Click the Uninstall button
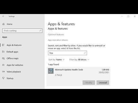138x103 pixels. (103, 83)
